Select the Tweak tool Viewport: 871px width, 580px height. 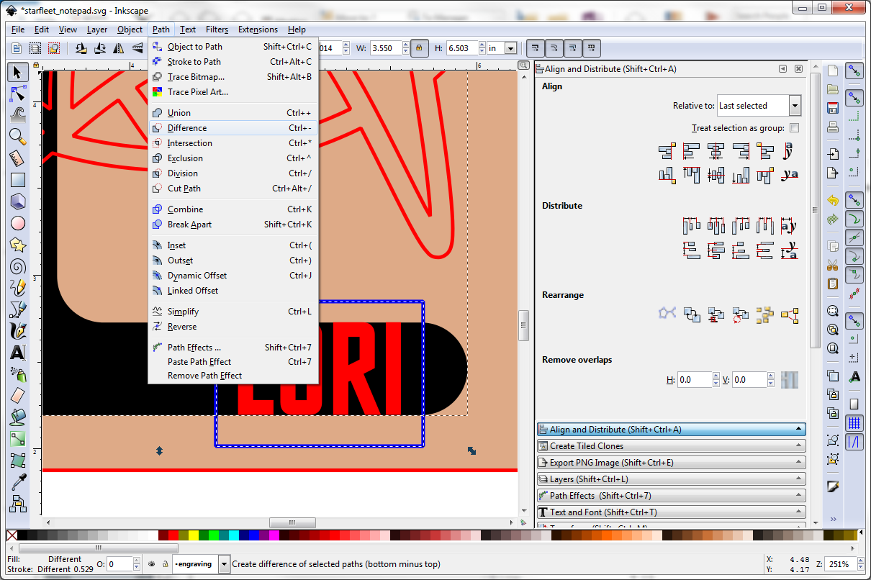pyautogui.click(x=18, y=115)
